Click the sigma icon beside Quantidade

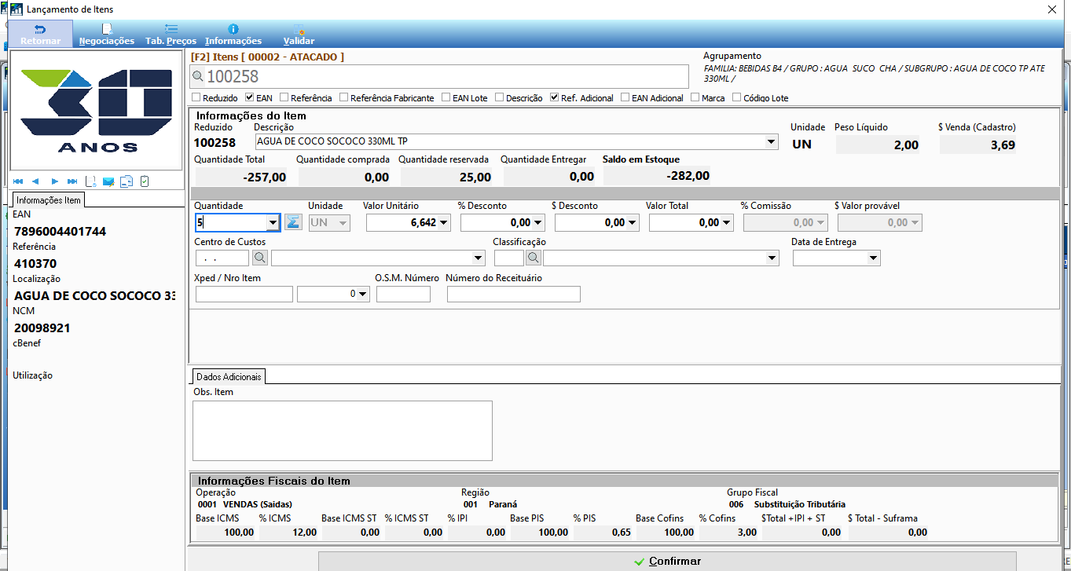[x=292, y=222]
